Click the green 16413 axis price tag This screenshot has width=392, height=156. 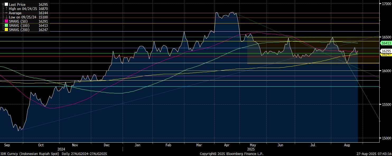[x=385, y=43]
